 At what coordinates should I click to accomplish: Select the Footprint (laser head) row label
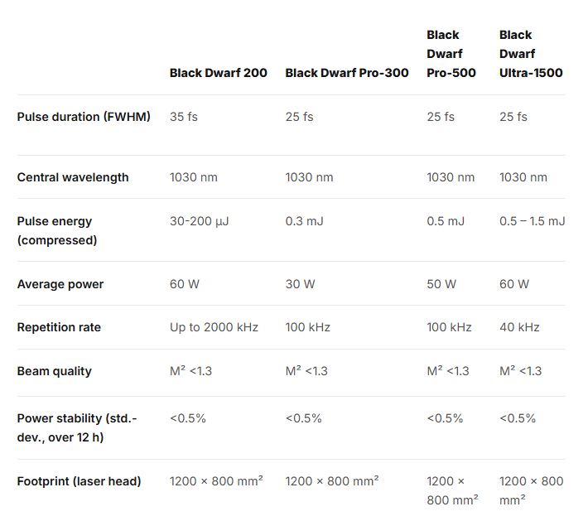[79, 481]
